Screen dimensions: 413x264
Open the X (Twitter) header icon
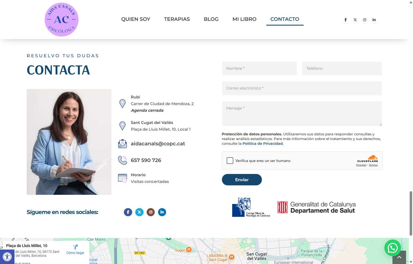pos(355,20)
